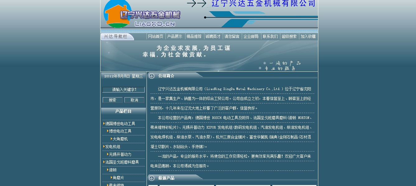Click the down-arrow icon beside 最新产品
The height and width of the screenshot is (186, 416).
pos(152,178)
